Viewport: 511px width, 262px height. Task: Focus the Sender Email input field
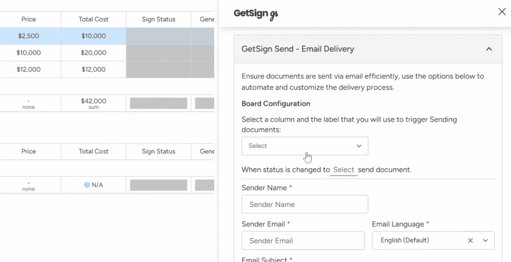(303, 240)
